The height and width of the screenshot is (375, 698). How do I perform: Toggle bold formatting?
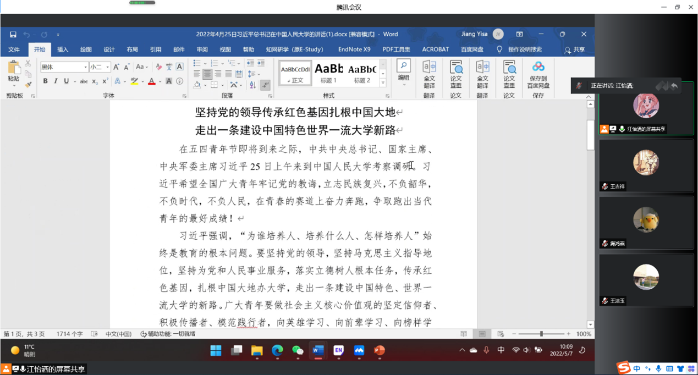pyautogui.click(x=45, y=81)
